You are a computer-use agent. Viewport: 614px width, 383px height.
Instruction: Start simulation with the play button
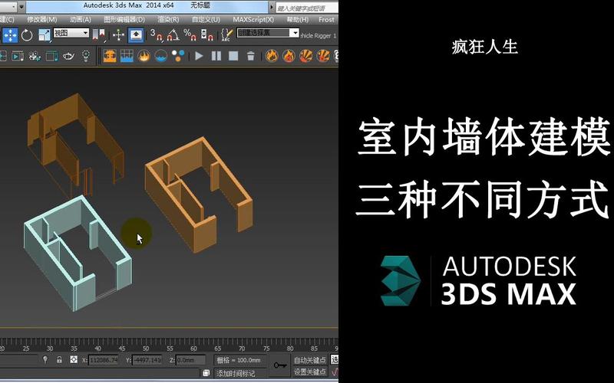click(x=199, y=56)
